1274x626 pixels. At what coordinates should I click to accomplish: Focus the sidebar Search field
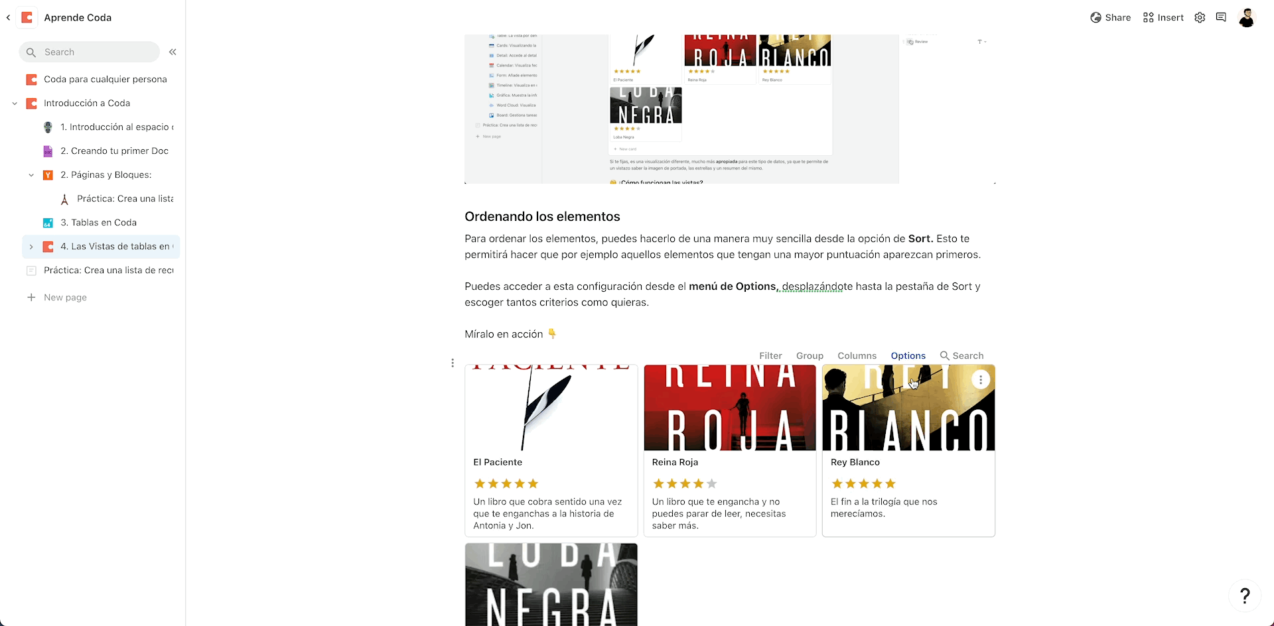pyautogui.click(x=90, y=52)
